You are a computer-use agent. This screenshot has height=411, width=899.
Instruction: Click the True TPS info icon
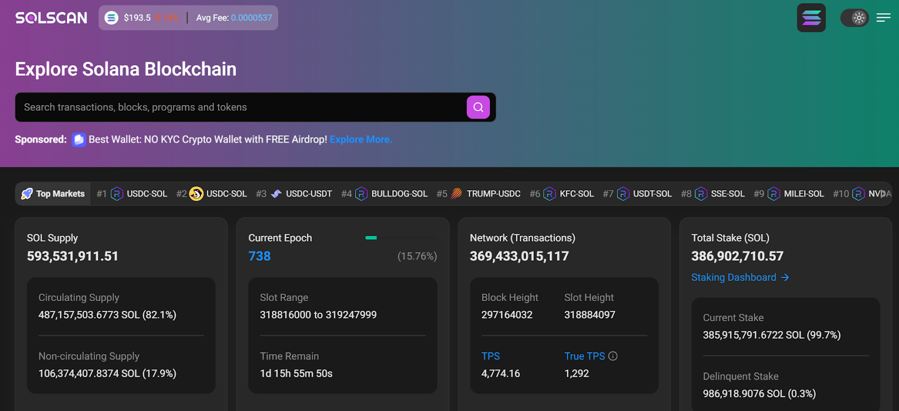(x=613, y=356)
